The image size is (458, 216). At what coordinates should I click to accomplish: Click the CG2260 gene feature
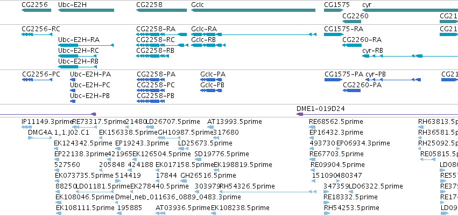click(351, 22)
